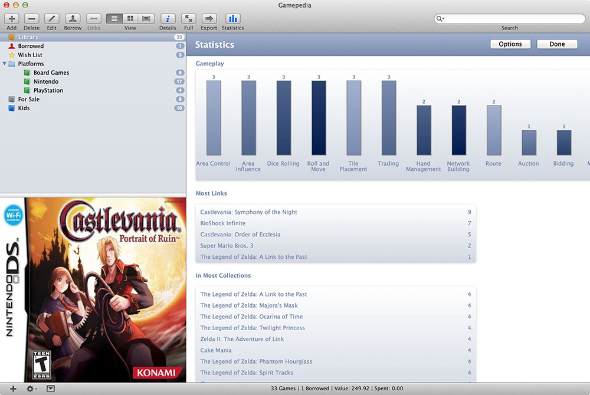Collapse the Platforms folder triangle

[5, 64]
